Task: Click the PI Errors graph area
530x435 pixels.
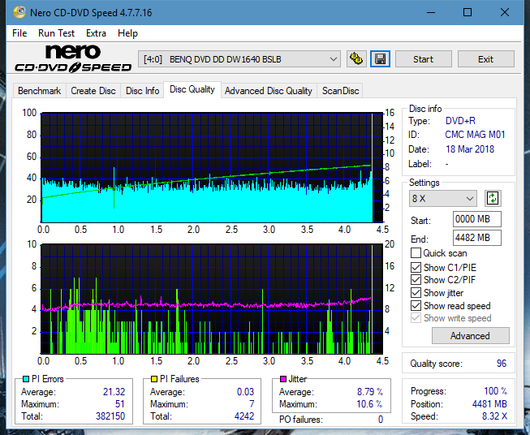Action: 212,167
